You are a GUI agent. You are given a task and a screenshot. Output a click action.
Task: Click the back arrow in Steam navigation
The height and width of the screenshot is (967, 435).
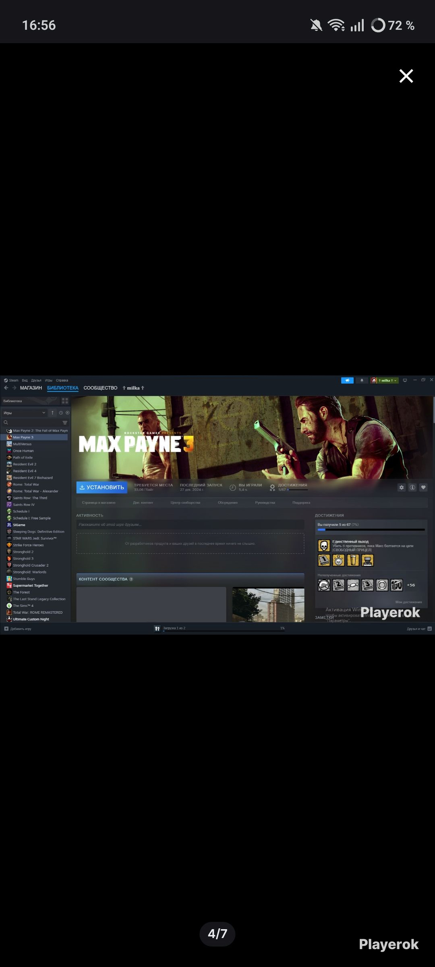[x=6, y=388]
